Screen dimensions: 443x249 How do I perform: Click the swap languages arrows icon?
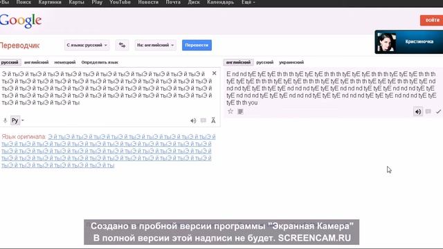pos(122,45)
